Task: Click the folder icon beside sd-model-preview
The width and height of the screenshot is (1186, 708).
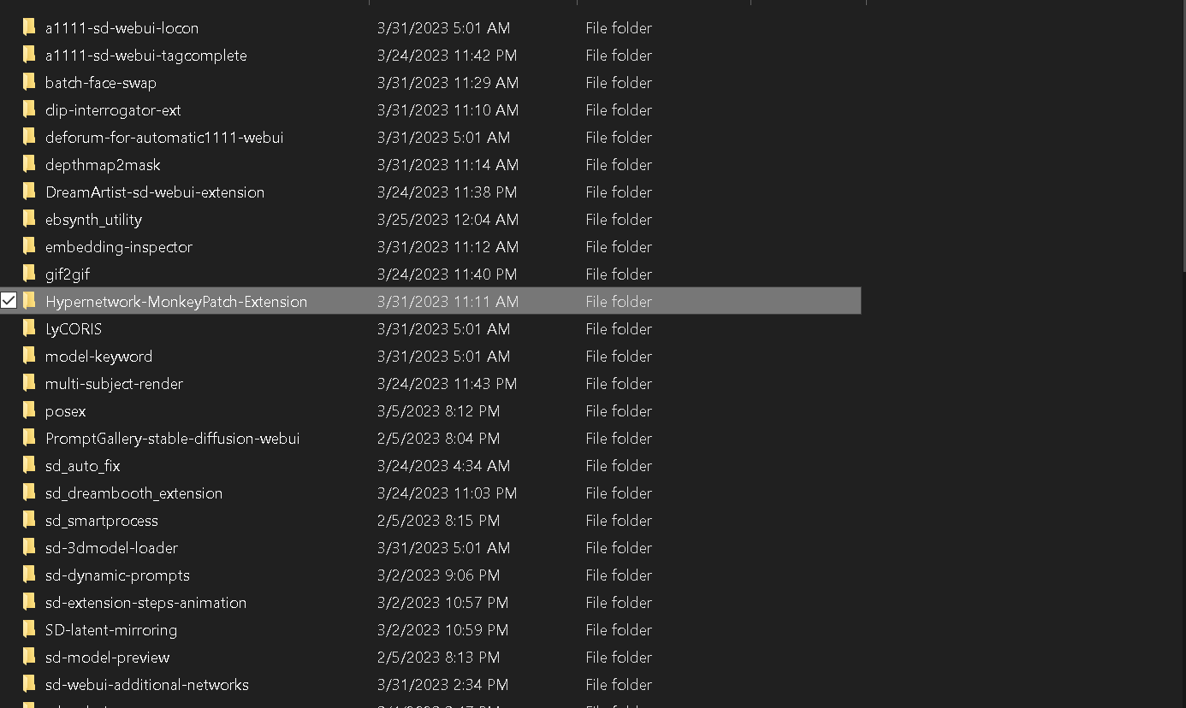Action: point(28,657)
